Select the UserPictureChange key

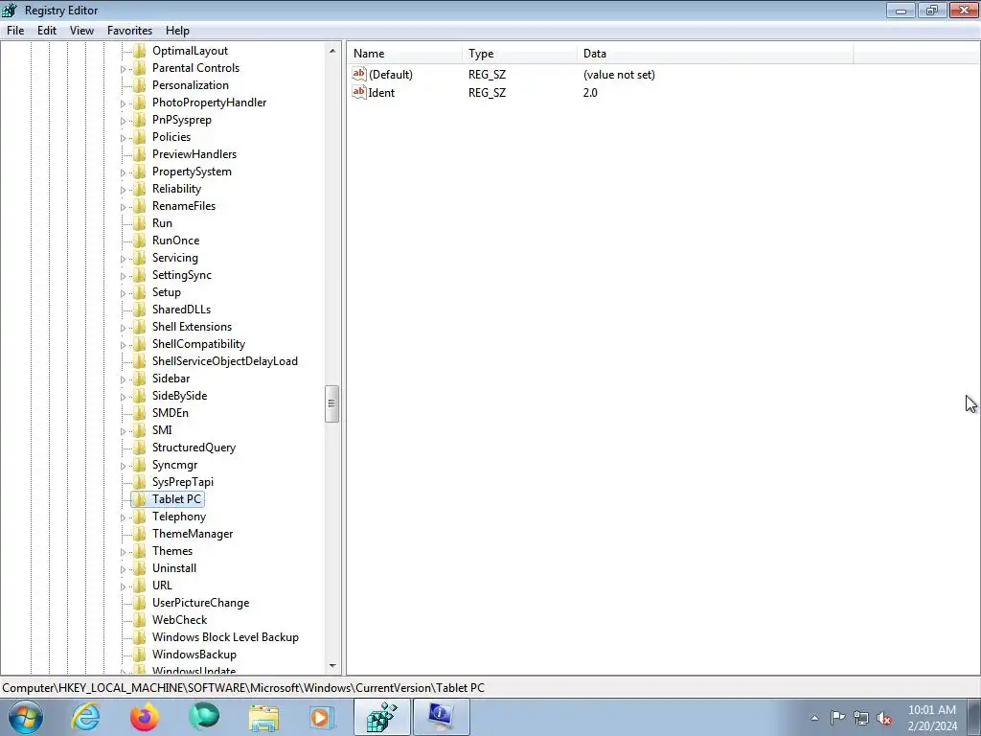pos(200,603)
